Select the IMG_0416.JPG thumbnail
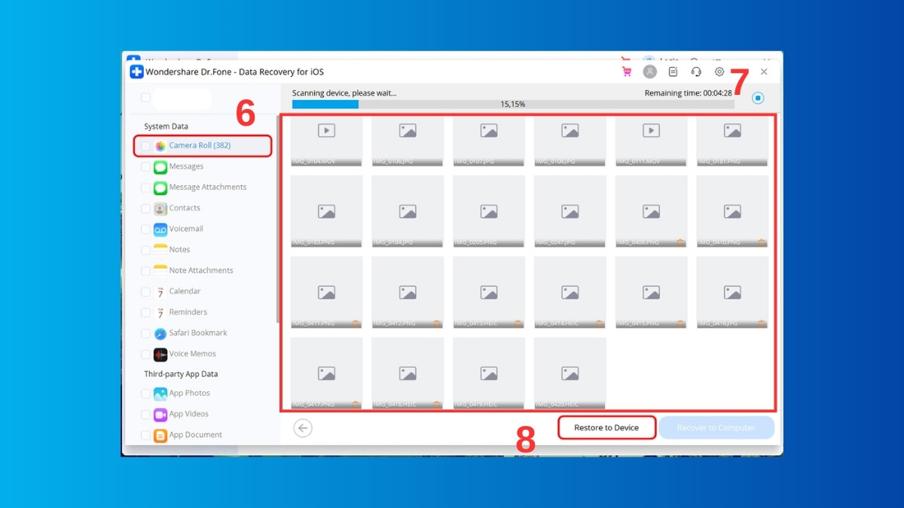 733,293
